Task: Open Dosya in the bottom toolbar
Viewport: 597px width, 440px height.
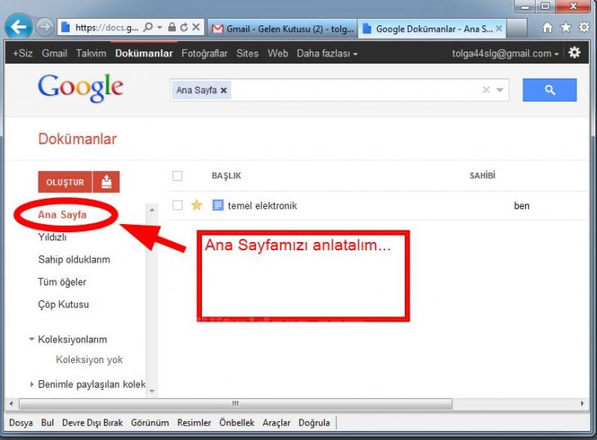Action: click(x=20, y=423)
